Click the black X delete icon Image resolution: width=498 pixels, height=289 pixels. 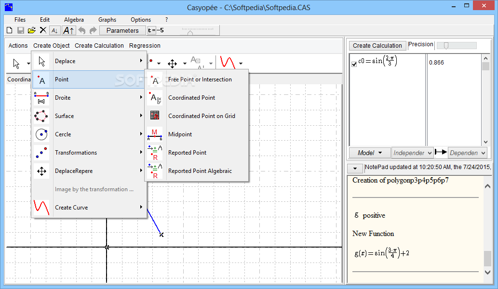tap(43, 30)
